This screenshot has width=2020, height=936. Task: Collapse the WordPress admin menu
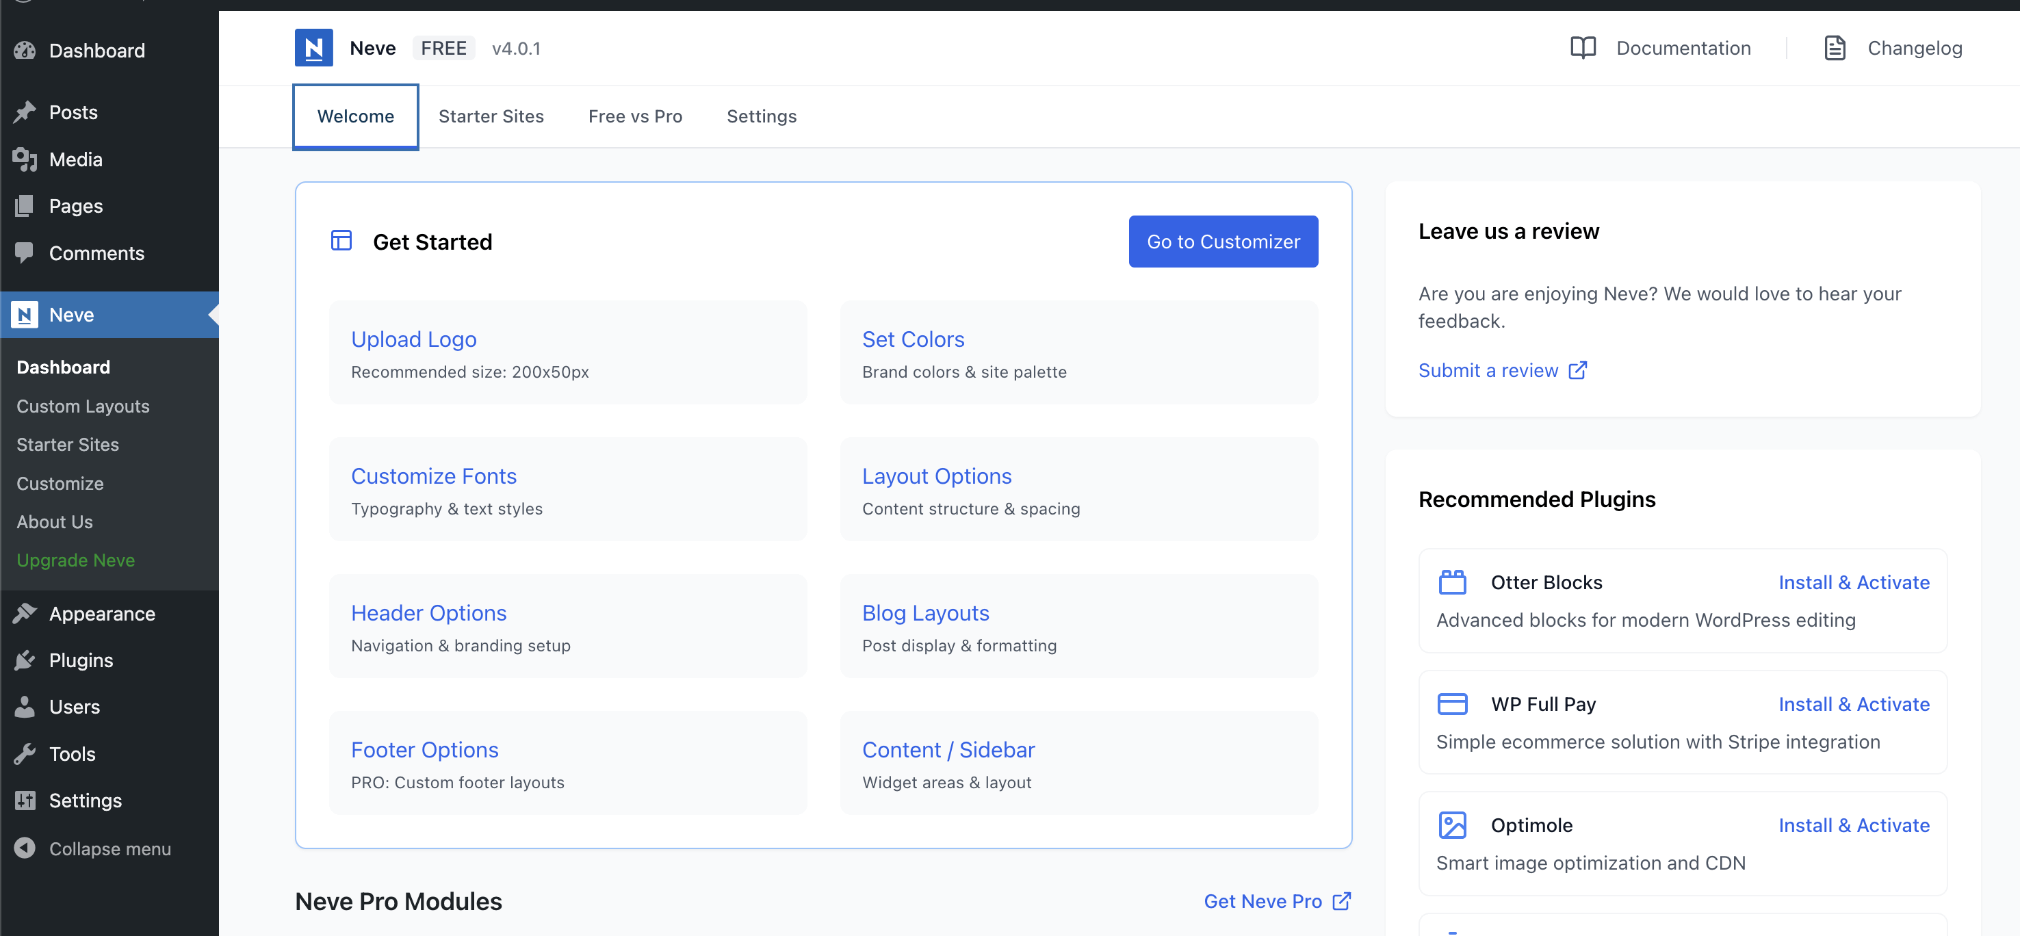[109, 848]
